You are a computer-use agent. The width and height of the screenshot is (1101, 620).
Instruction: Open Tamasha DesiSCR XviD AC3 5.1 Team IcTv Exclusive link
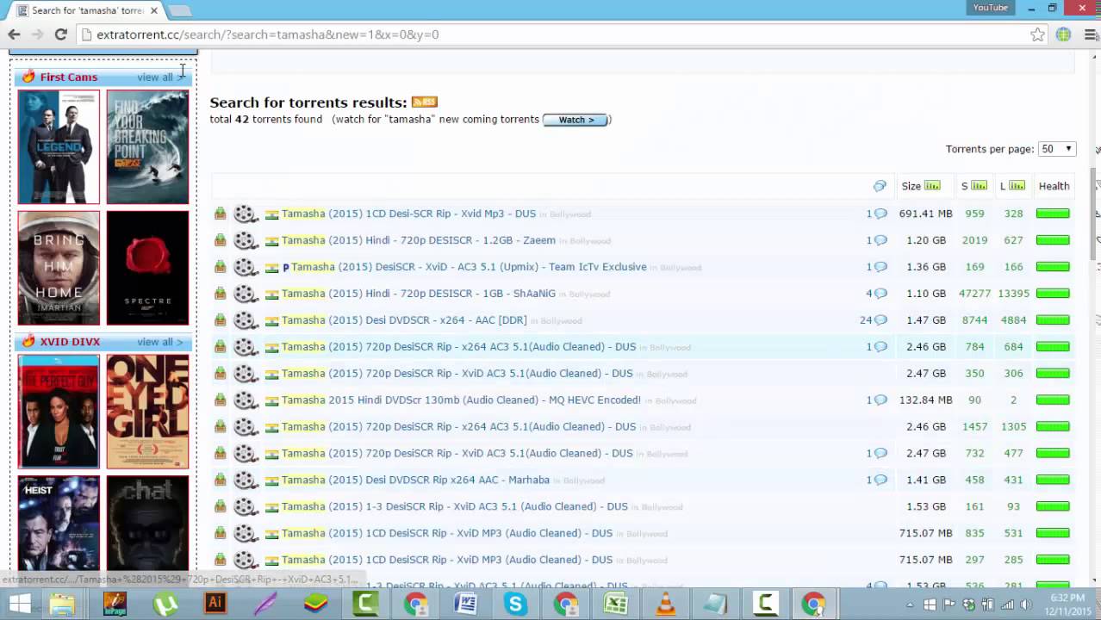469,267
